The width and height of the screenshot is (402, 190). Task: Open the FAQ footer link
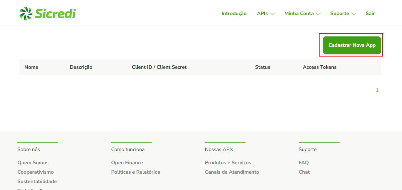coord(304,163)
